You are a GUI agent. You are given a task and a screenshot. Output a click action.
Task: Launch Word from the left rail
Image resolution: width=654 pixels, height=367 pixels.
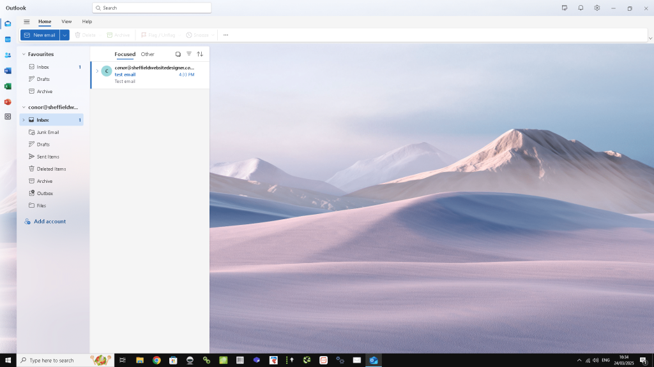(x=8, y=71)
